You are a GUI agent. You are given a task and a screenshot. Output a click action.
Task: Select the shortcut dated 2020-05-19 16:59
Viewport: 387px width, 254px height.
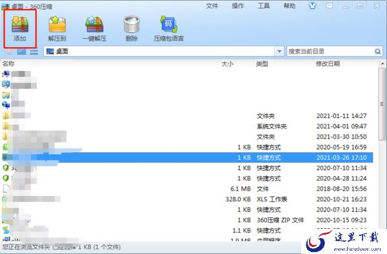click(x=187, y=147)
